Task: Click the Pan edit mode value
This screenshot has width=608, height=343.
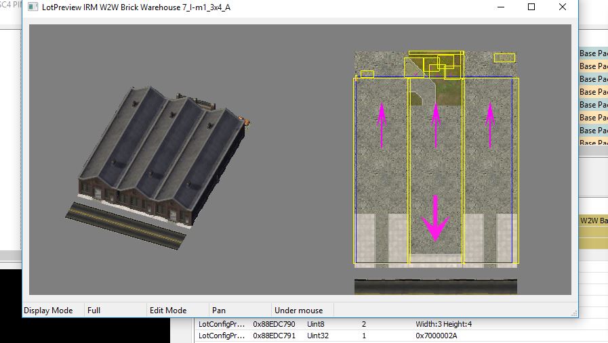Action: 219,311
